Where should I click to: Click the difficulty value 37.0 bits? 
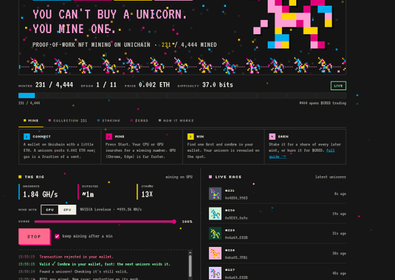218,85
